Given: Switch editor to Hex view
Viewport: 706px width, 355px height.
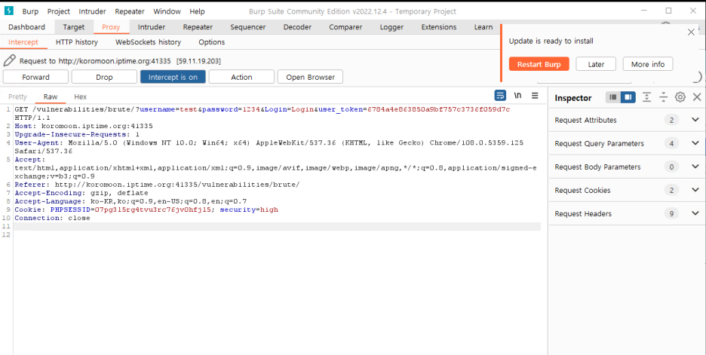Looking at the screenshot, I should (80, 96).
